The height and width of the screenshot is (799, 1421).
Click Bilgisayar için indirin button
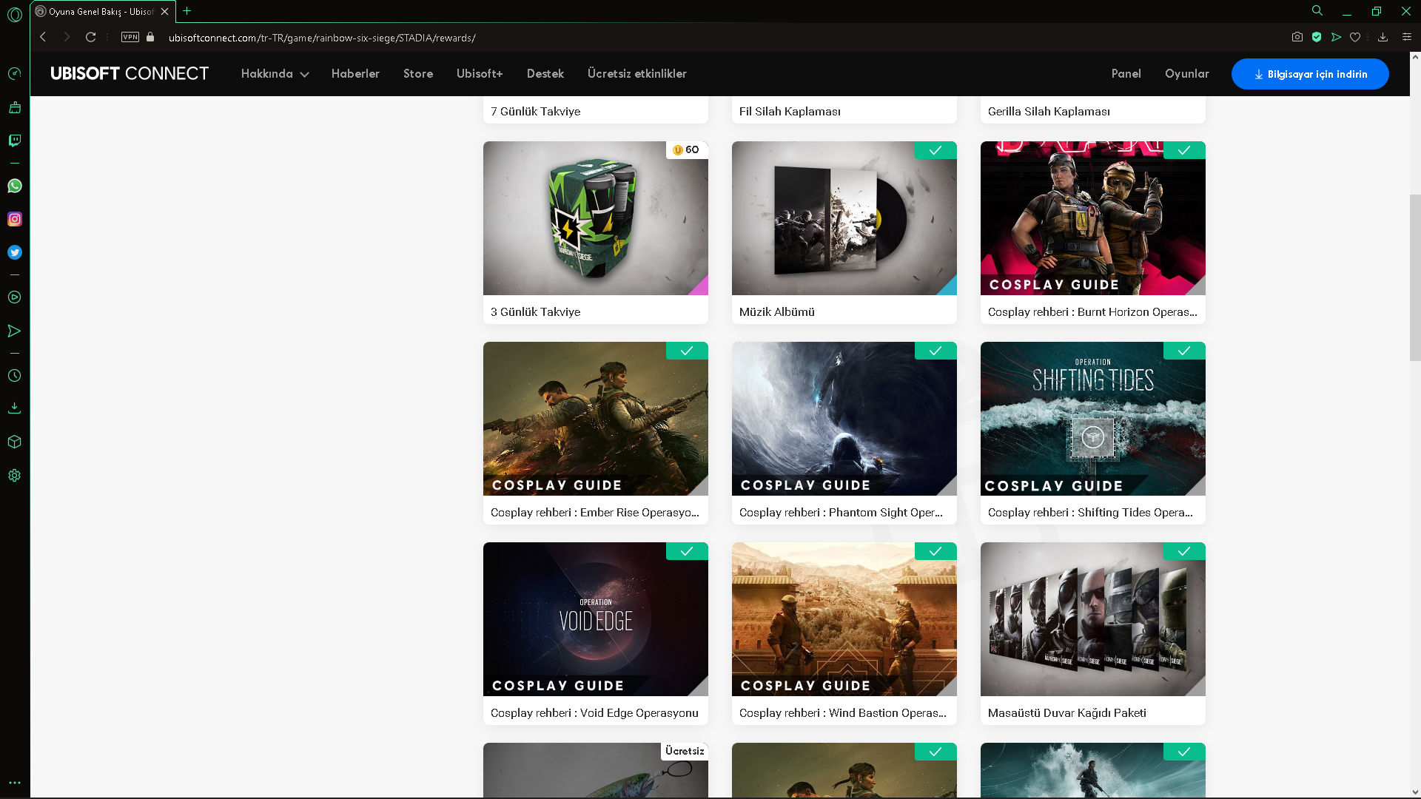click(x=1310, y=74)
